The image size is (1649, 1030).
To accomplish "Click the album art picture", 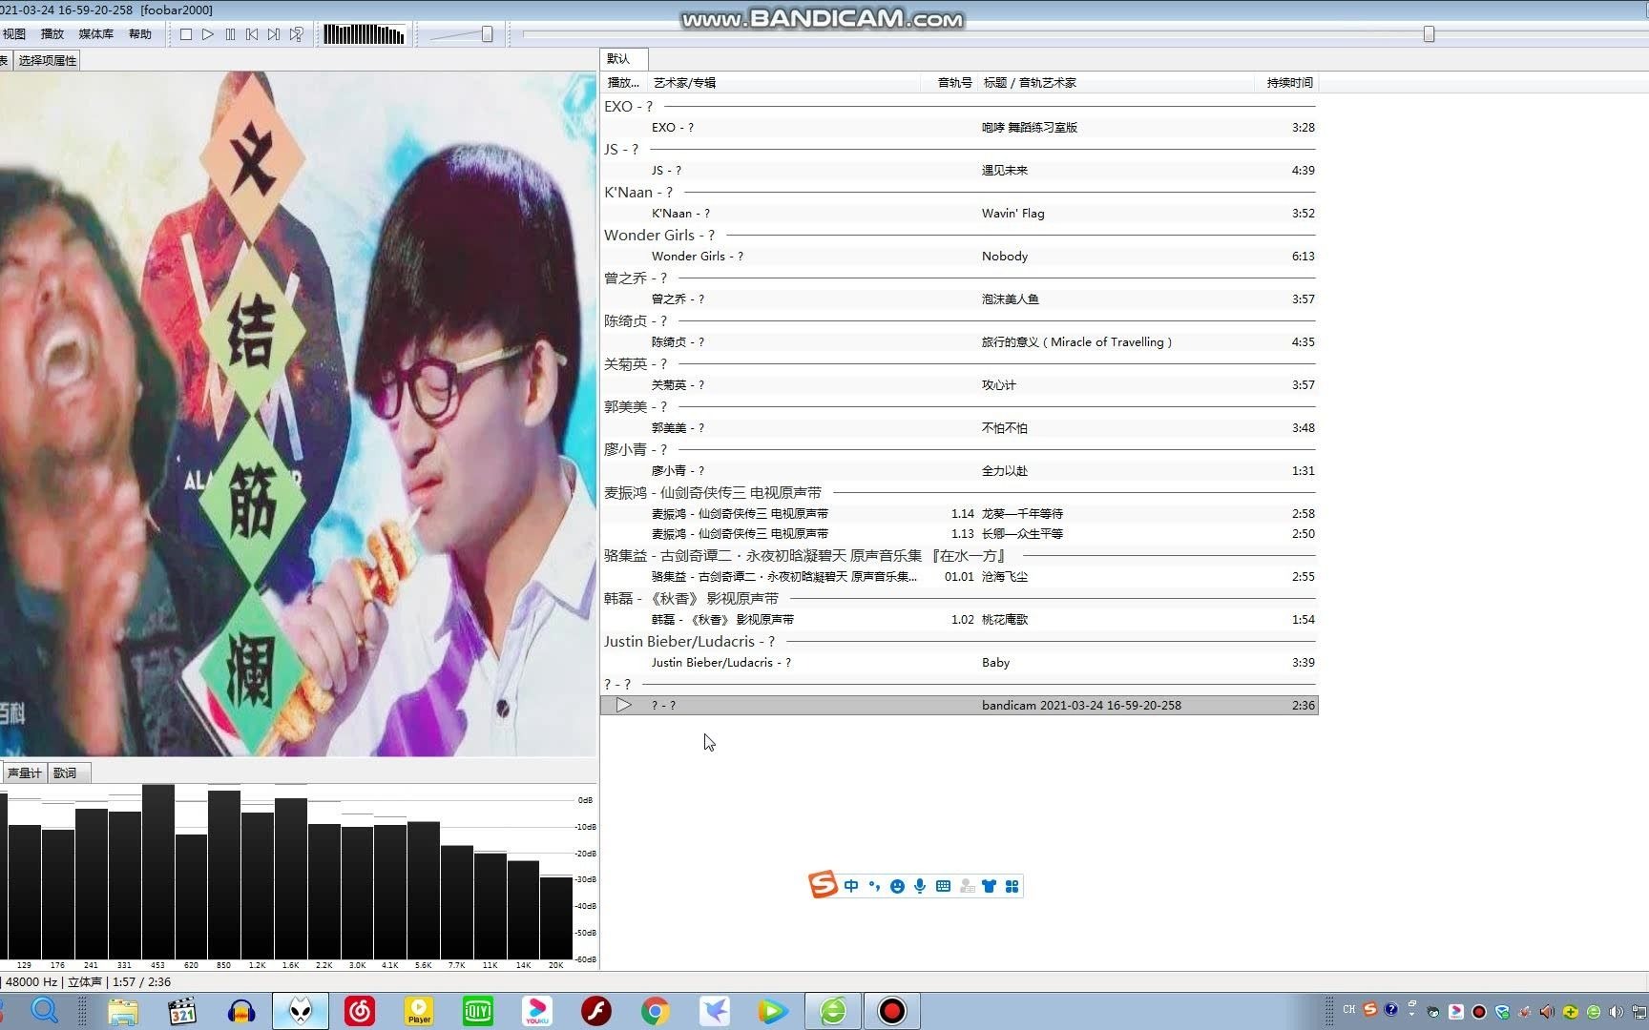I will coord(298,414).
